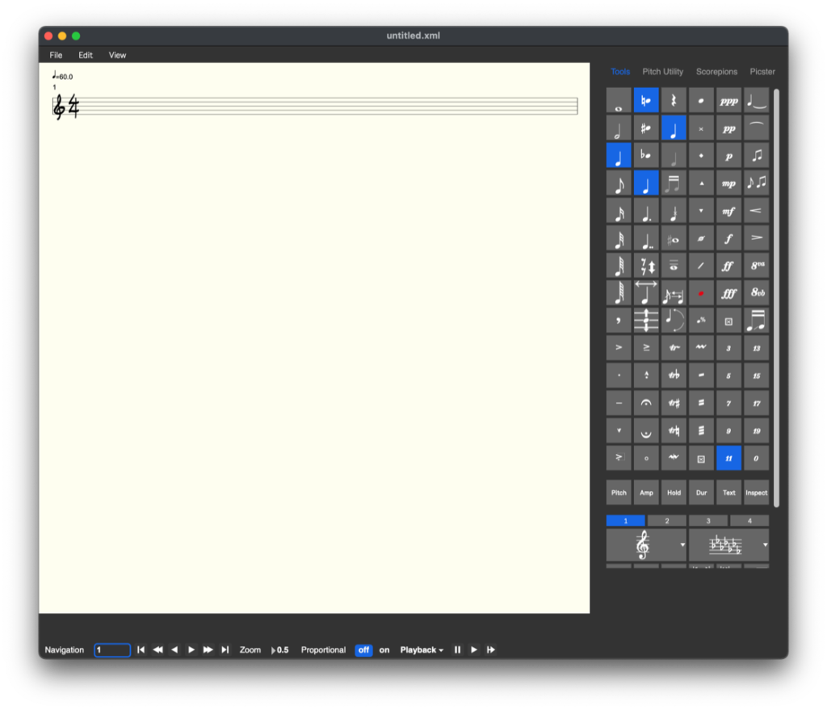The height and width of the screenshot is (710, 827).
Task: Switch to the Pitch Utility tab
Action: click(662, 71)
